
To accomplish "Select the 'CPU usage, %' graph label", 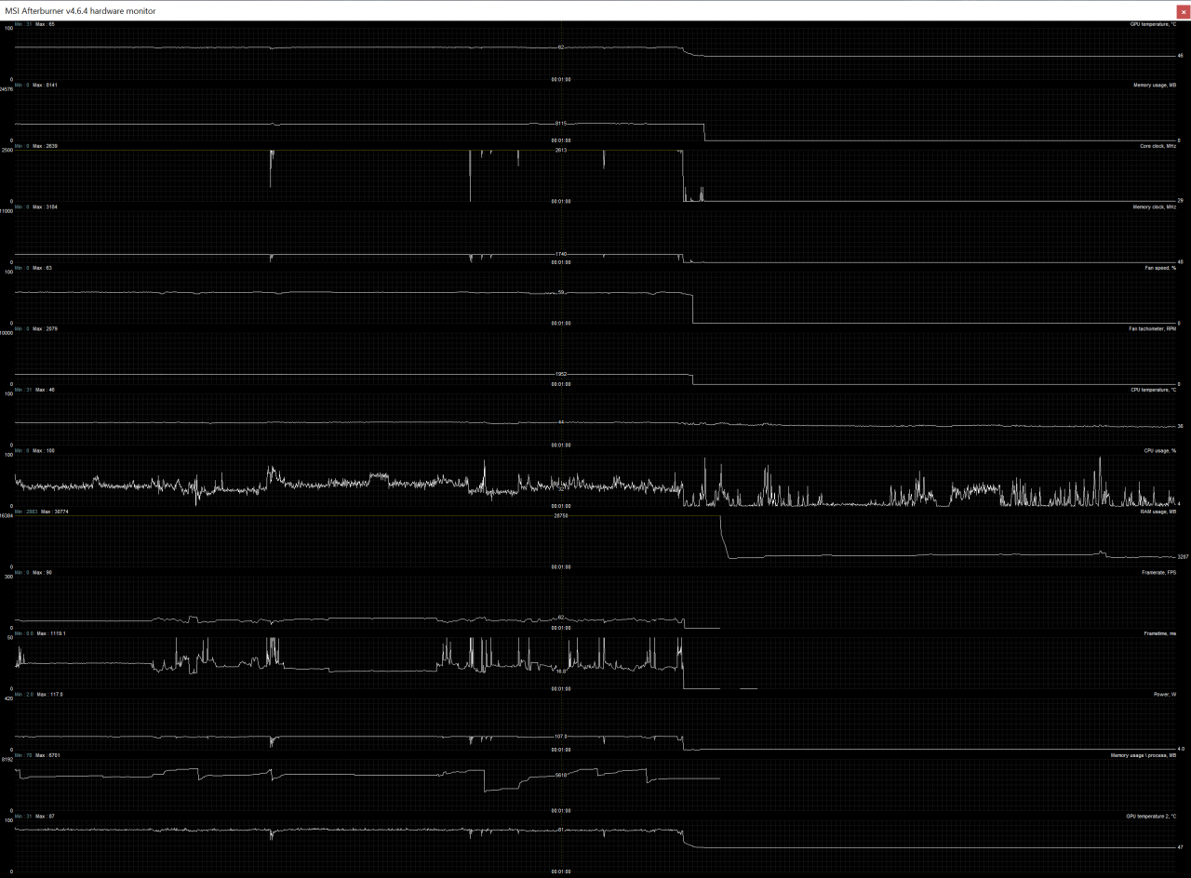I will point(1160,450).
